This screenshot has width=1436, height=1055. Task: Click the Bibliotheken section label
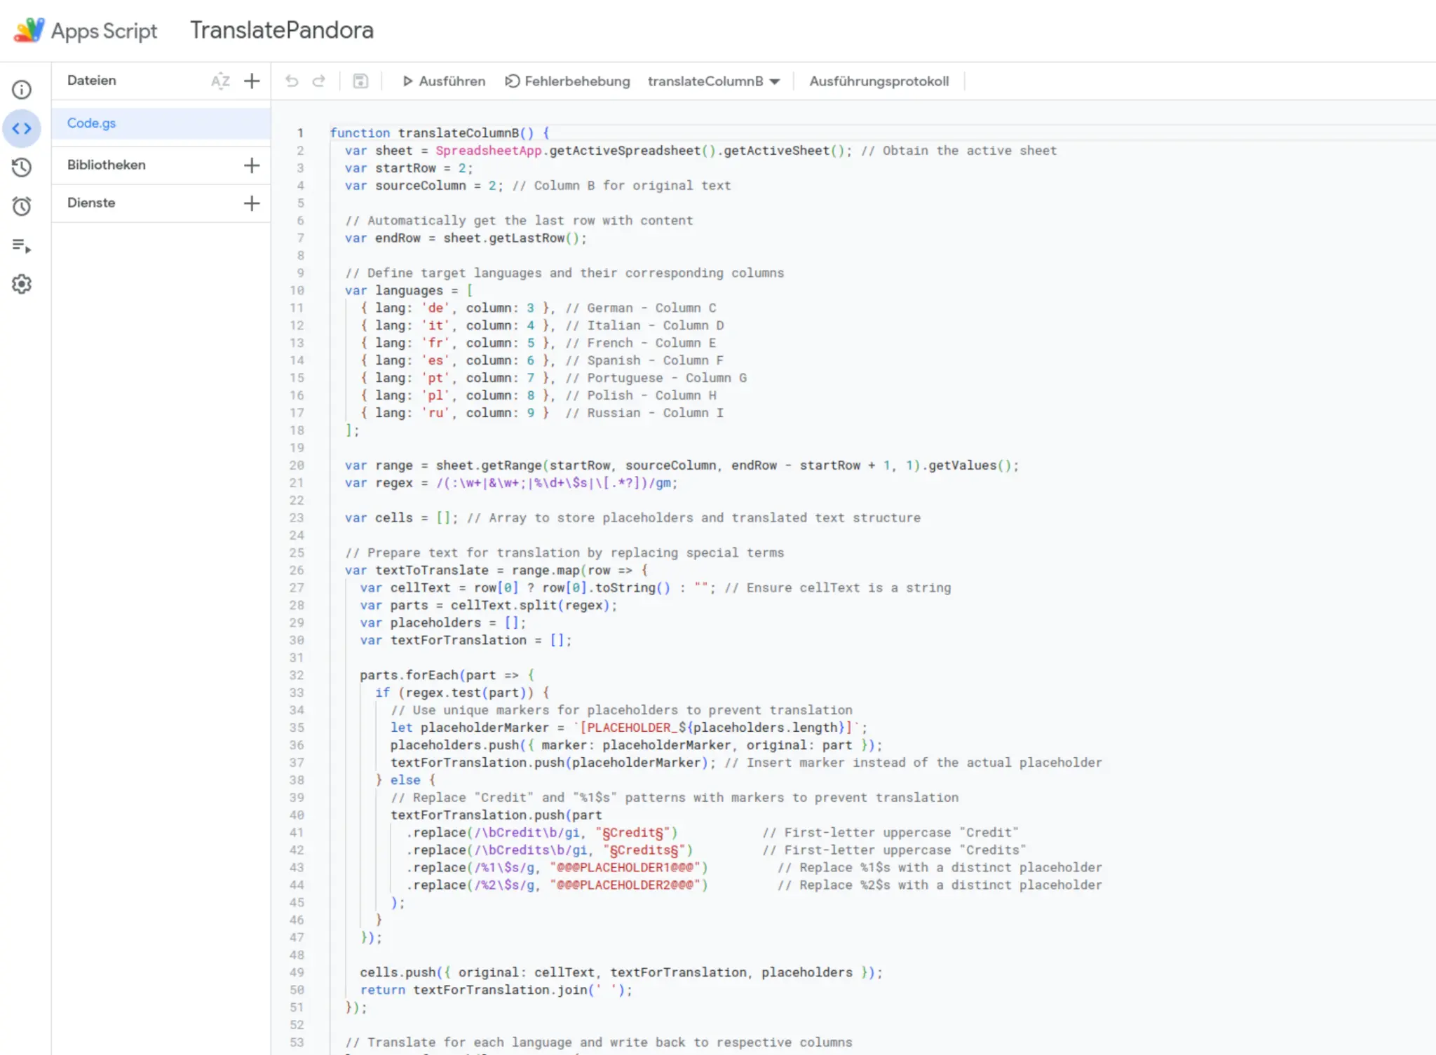pyautogui.click(x=107, y=165)
